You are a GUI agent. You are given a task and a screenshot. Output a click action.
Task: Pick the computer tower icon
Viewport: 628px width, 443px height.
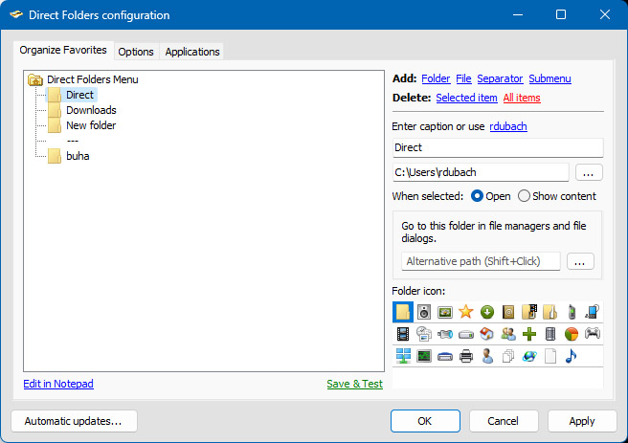tap(550, 333)
